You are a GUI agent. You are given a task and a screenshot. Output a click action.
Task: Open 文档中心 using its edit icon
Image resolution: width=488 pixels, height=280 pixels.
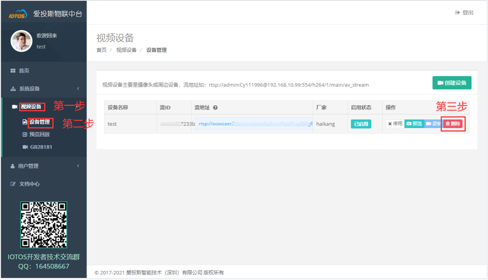point(12,183)
